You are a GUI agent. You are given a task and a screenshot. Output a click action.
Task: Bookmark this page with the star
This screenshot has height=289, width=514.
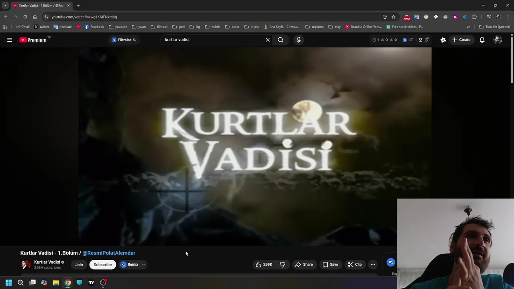coord(394,17)
